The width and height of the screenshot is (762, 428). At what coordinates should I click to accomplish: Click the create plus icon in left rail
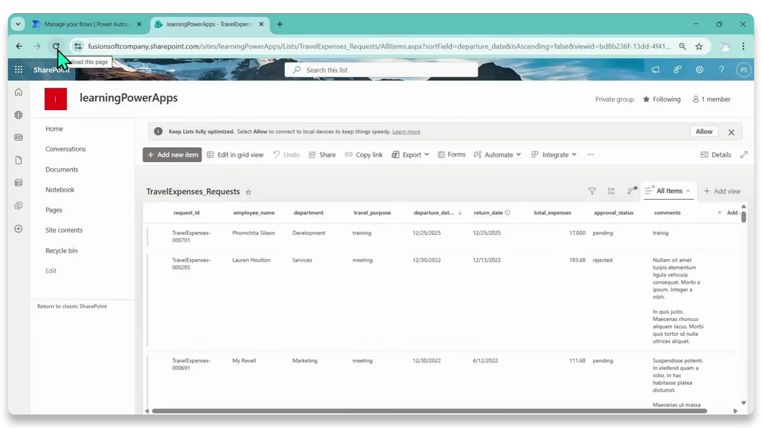coord(19,229)
